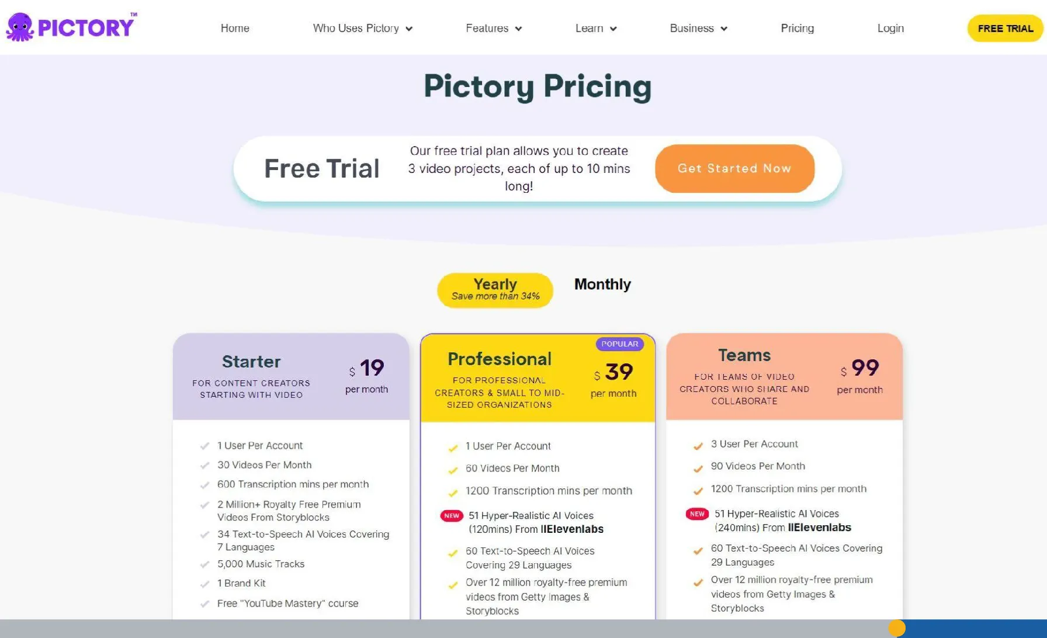Open the Features dropdown

tap(493, 28)
